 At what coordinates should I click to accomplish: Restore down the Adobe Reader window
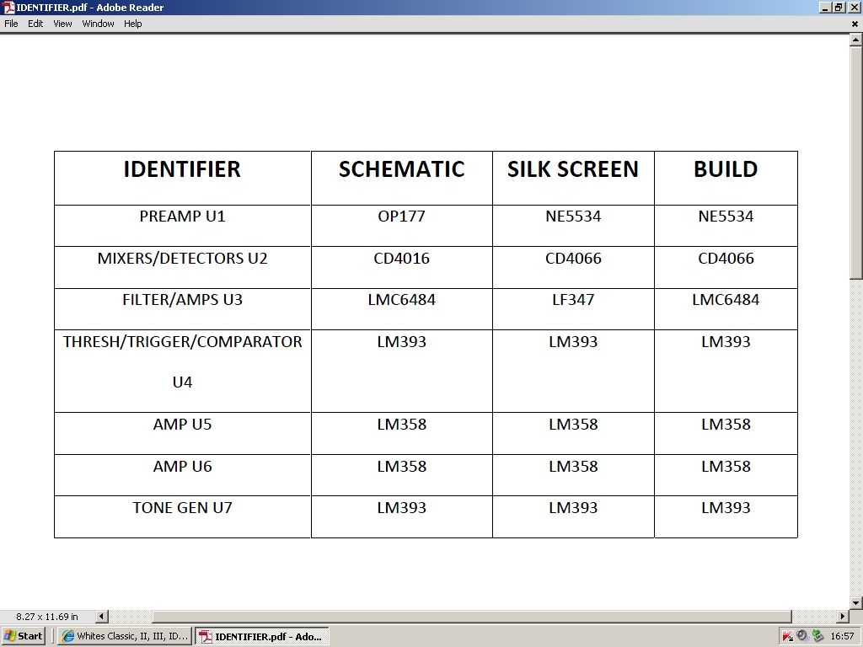[839, 8]
